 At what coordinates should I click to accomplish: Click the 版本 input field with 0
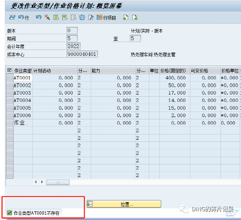click(72, 30)
